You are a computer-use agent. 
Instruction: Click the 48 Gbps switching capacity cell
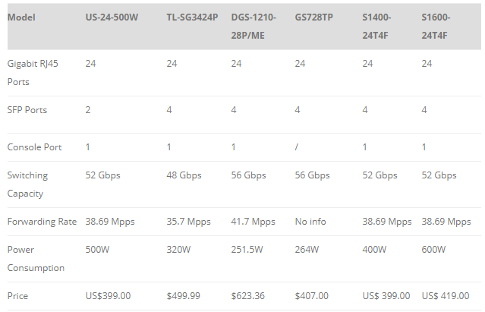[x=184, y=175]
